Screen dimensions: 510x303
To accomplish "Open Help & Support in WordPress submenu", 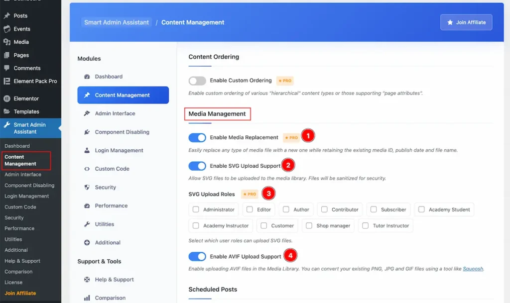I will click(x=22, y=261).
